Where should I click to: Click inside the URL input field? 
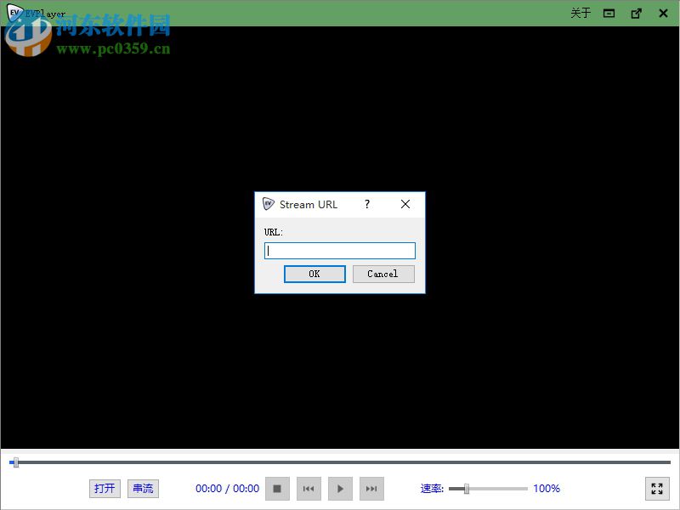339,250
